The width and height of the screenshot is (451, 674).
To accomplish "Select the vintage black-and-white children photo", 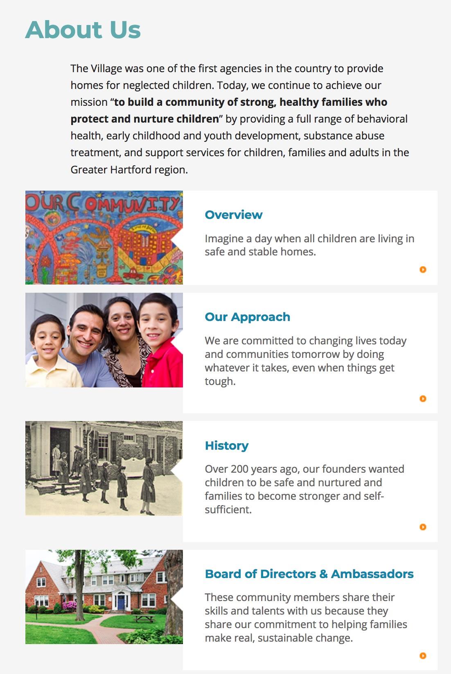I will pyautogui.click(x=104, y=468).
